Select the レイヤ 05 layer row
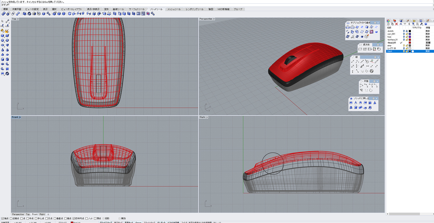 [409, 48]
